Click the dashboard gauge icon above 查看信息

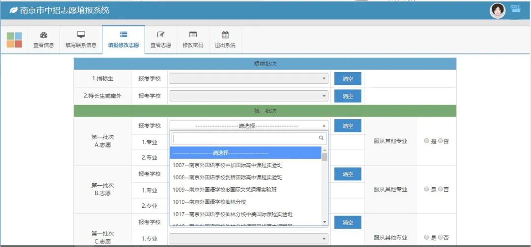coord(44,34)
